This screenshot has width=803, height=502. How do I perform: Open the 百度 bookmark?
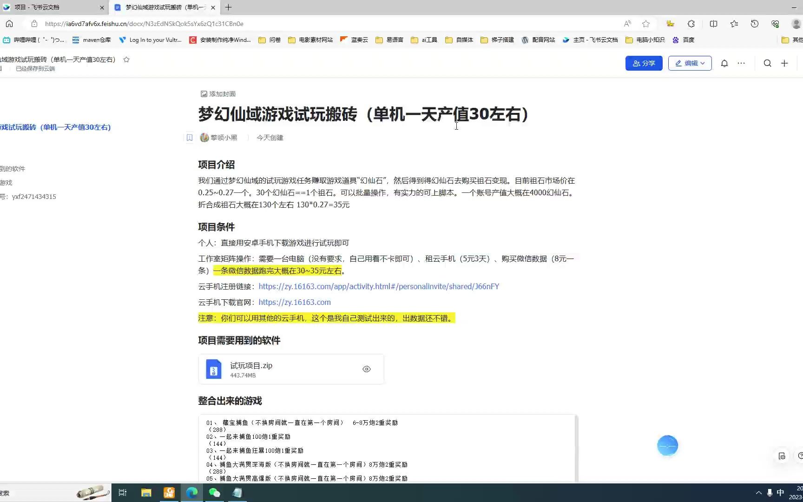coord(683,40)
